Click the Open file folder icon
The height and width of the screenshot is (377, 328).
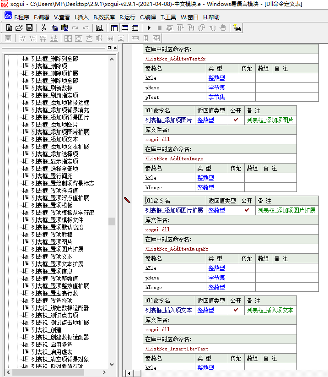19,28
